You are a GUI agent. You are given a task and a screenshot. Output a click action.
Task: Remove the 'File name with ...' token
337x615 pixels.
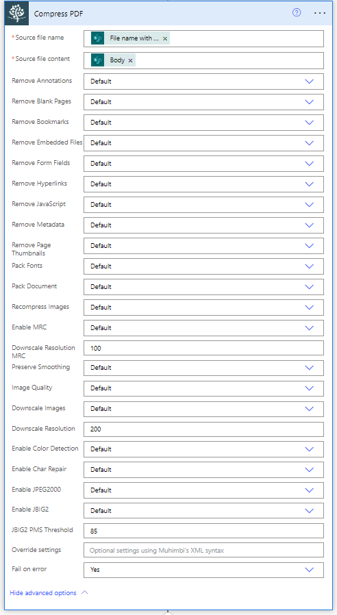coord(165,38)
